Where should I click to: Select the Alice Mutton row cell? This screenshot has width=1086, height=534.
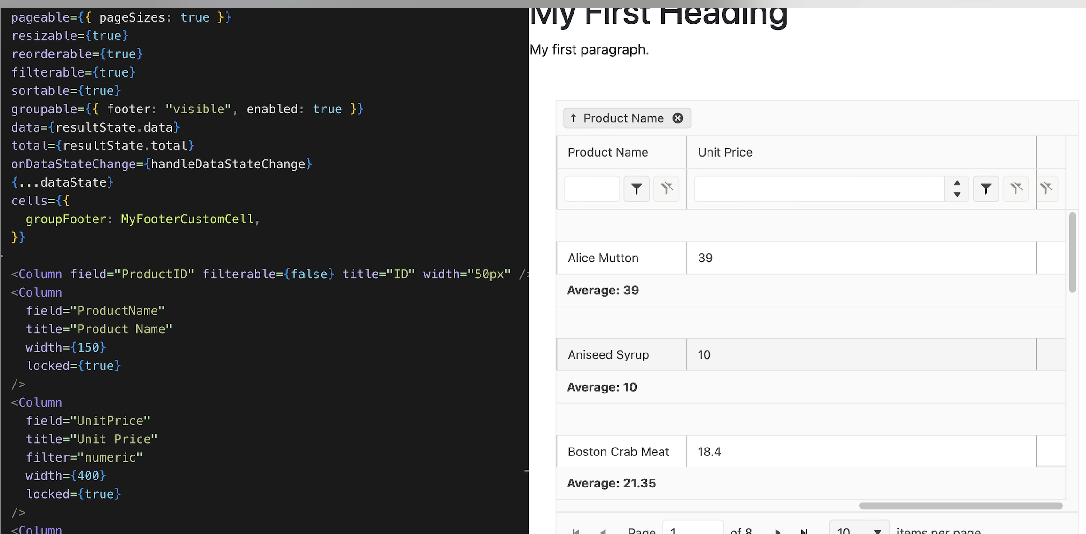coord(603,258)
